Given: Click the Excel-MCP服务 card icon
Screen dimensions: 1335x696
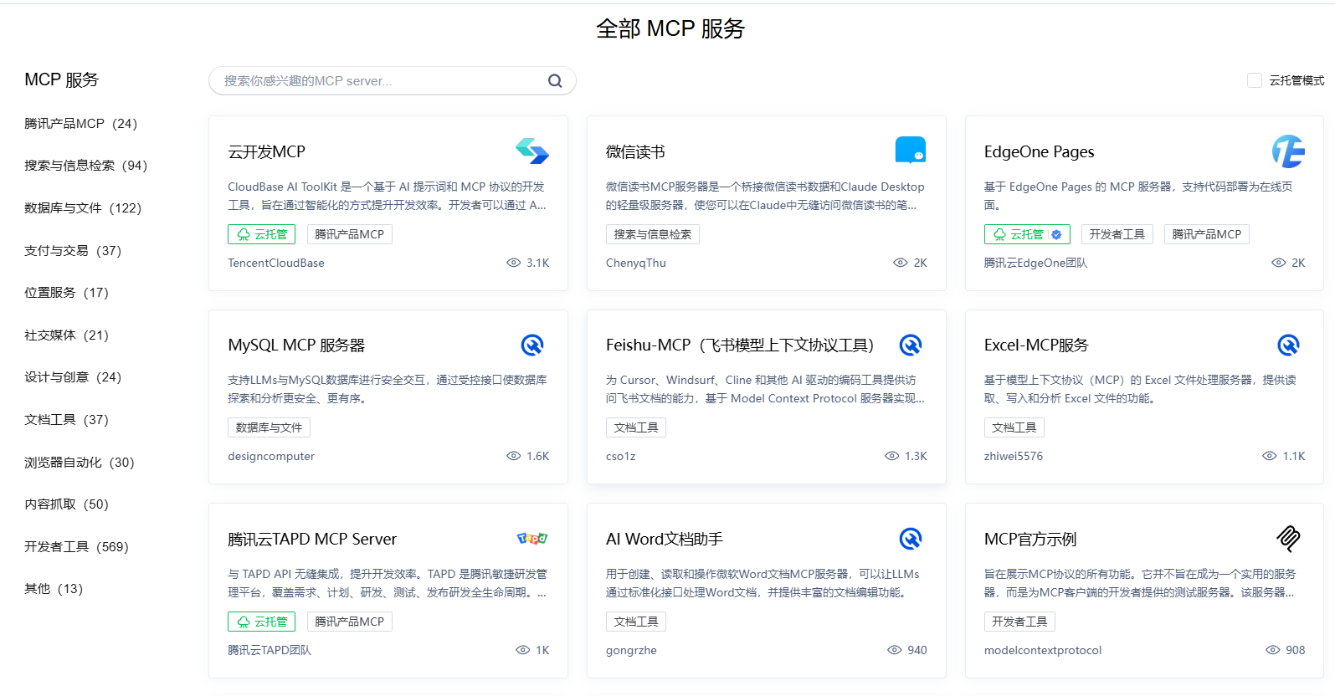Looking at the screenshot, I should coord(1288,345).
